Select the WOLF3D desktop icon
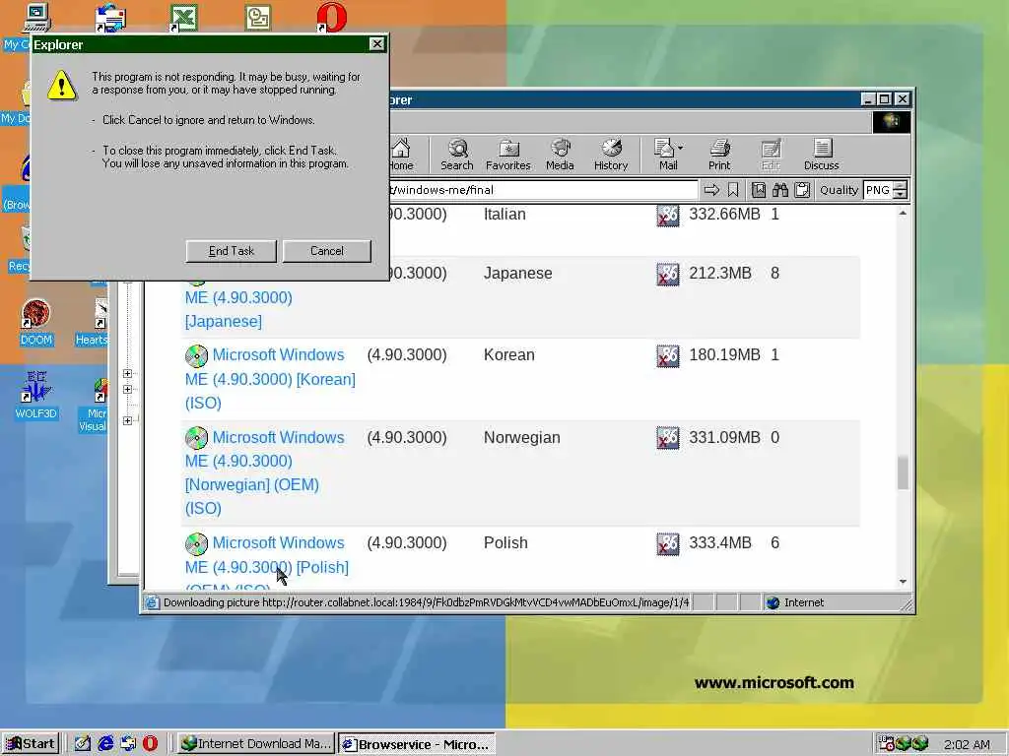Screen dimensions: 1009x756 pyautogui.click(x=36, y=396)
